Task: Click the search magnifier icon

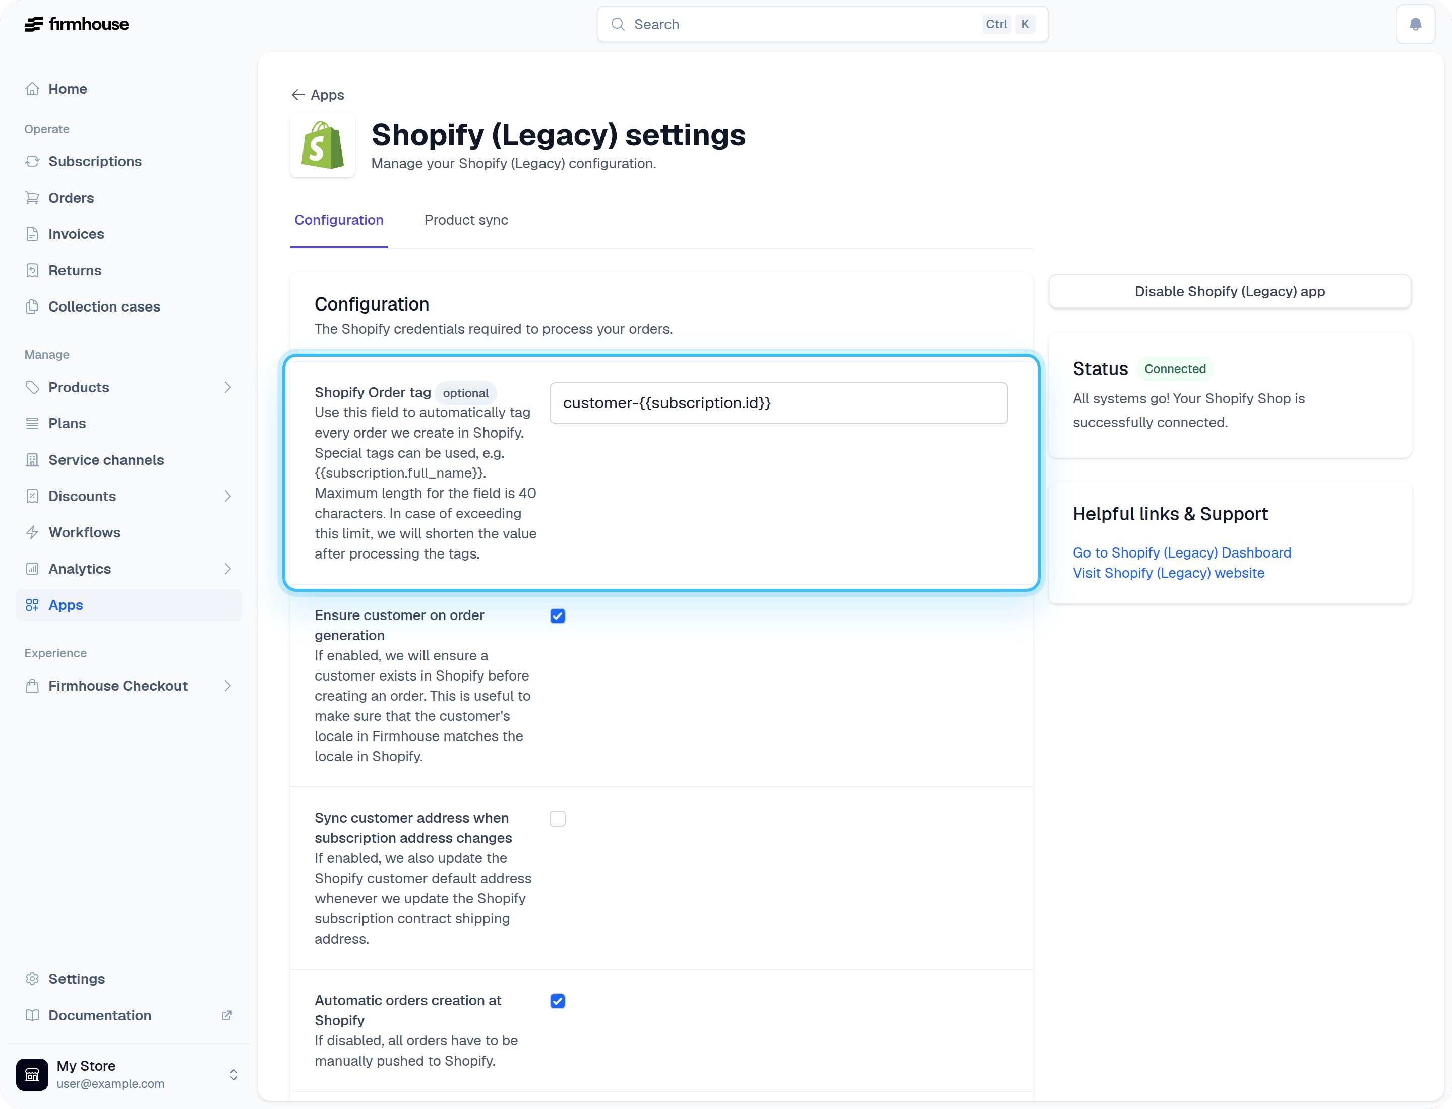Action: click(x=618, y=24)
